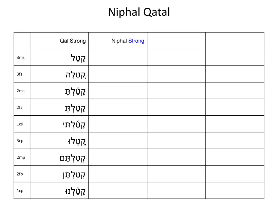Select the 2ms row label
The width and height of the screenshot is (278, 208).
tap(20, 91)
